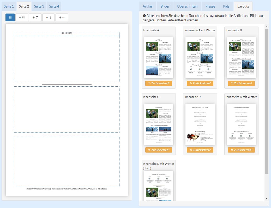Show the Presse tab
The height and width of the screenshot is (208, 271).
point(210,6)
